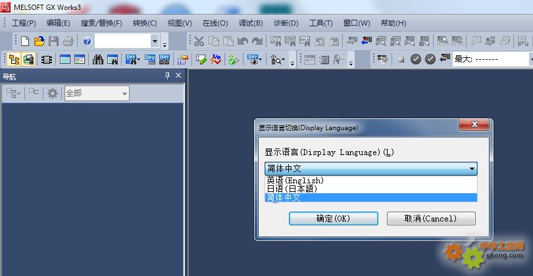Image resolution: width=533 pixels, height=276 pixels.
Task: Save project using the floppy disk icon
Action: pos(53,41)
